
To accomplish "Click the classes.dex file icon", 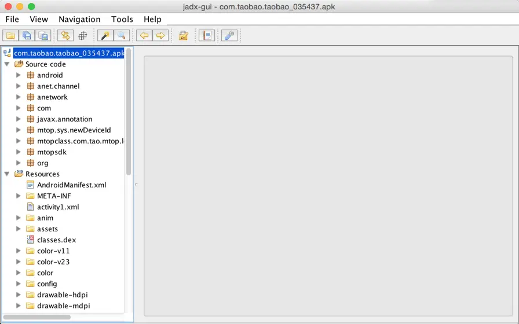I will [30, 240].
